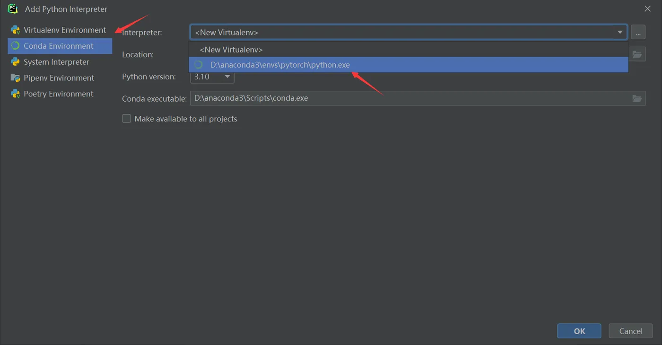The height and width of the screenshot is (345, 662).
Task: Click the Cancel button
Action: (631, 331)
